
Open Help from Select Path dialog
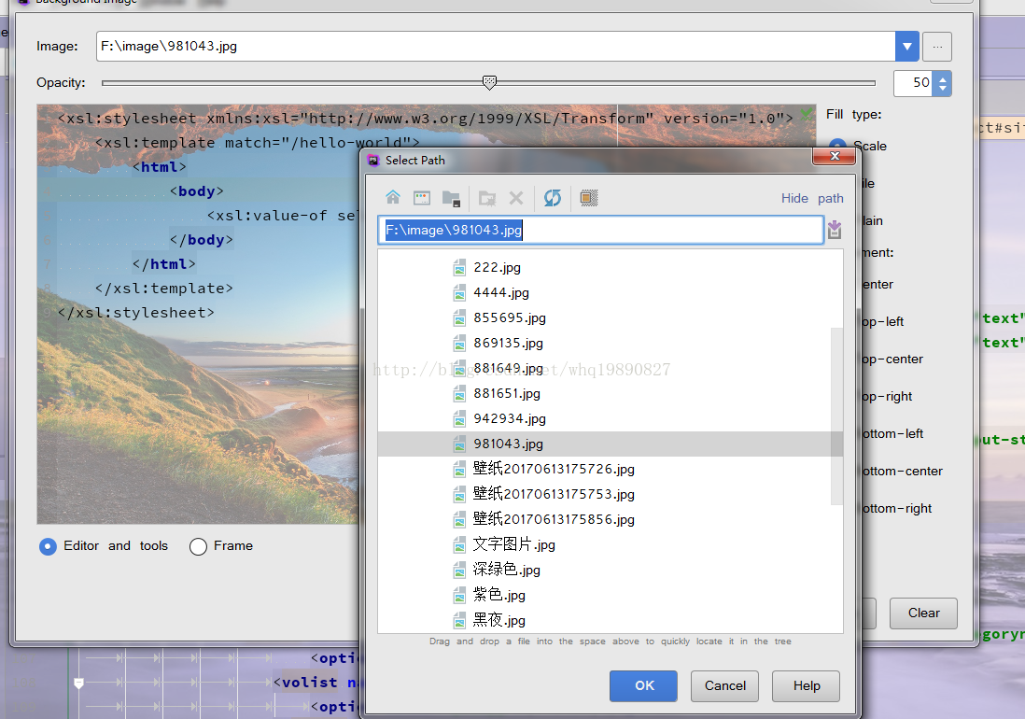[x=806, y=685]
